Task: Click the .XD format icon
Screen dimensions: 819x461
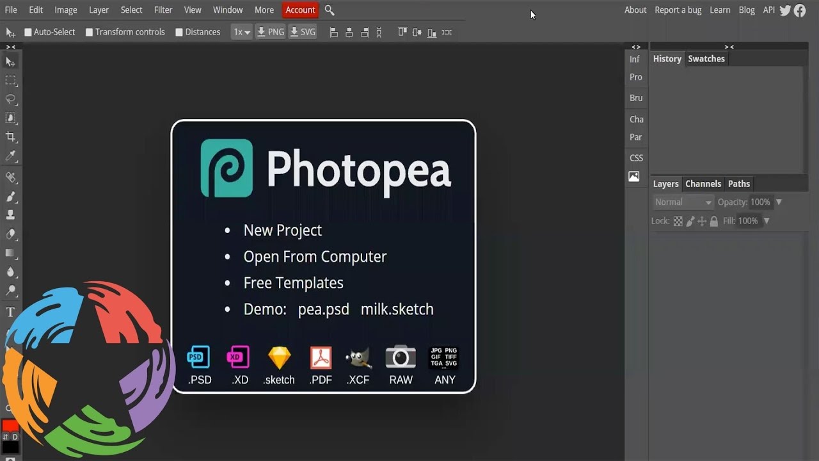Action: click(x=239, y=357)
